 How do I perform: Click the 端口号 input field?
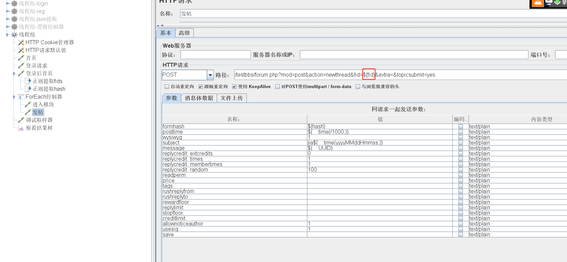(x=561, y=55)
